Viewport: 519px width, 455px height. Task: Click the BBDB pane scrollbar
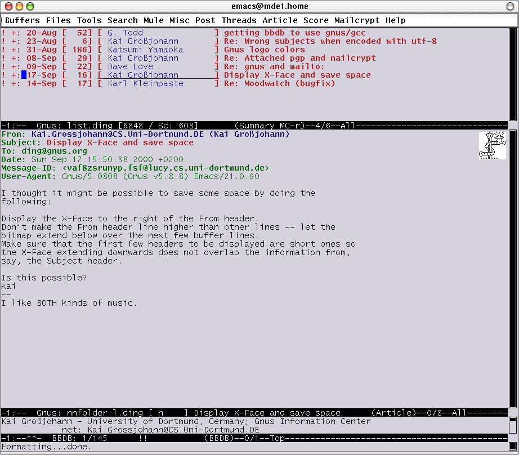tap(513, 425)
